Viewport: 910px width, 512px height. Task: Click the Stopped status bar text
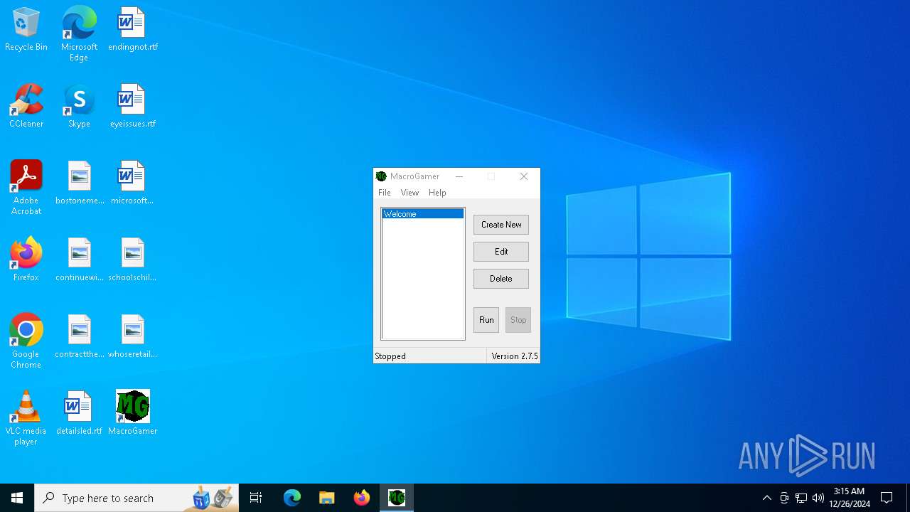click(390, 356)
